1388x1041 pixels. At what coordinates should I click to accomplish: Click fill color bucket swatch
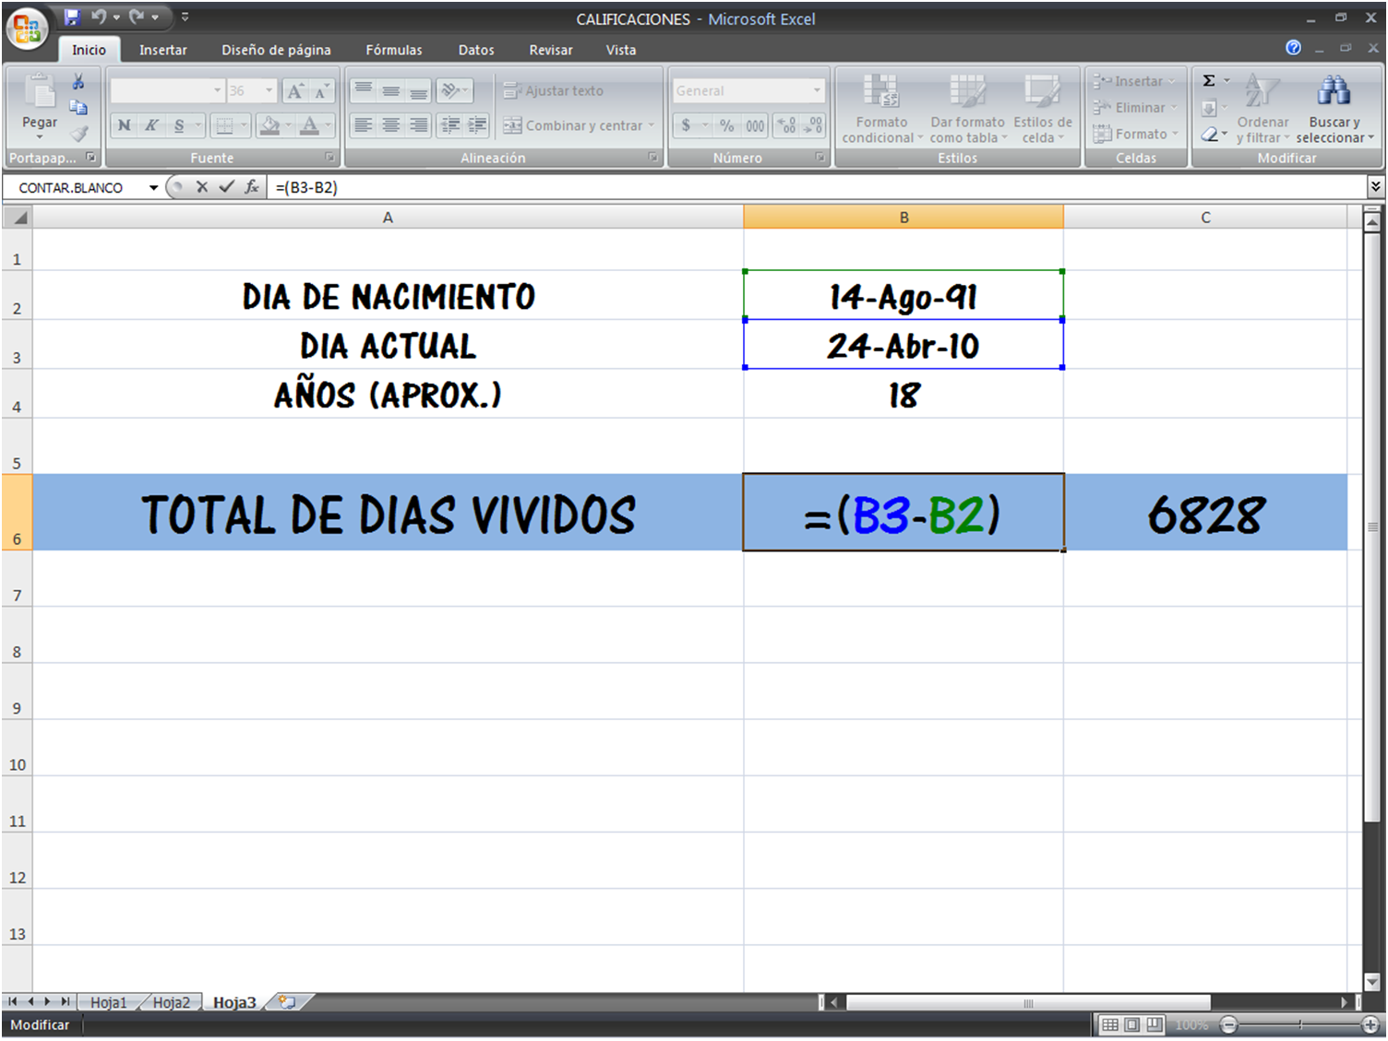tap(269, 125)
